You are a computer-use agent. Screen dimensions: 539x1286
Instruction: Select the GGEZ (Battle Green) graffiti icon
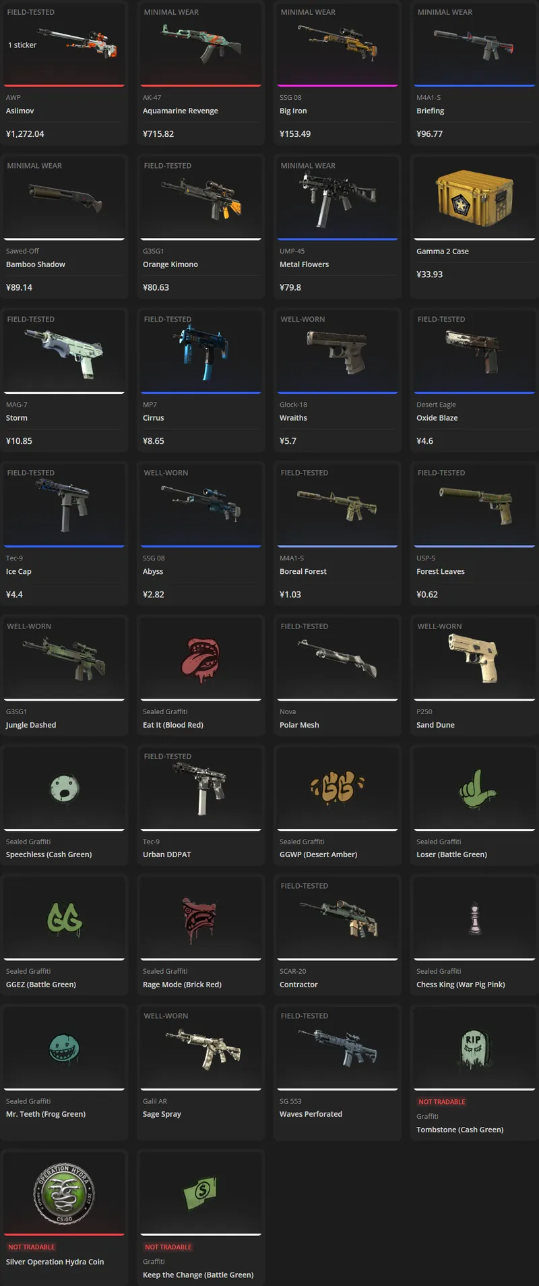click(64, 918)
